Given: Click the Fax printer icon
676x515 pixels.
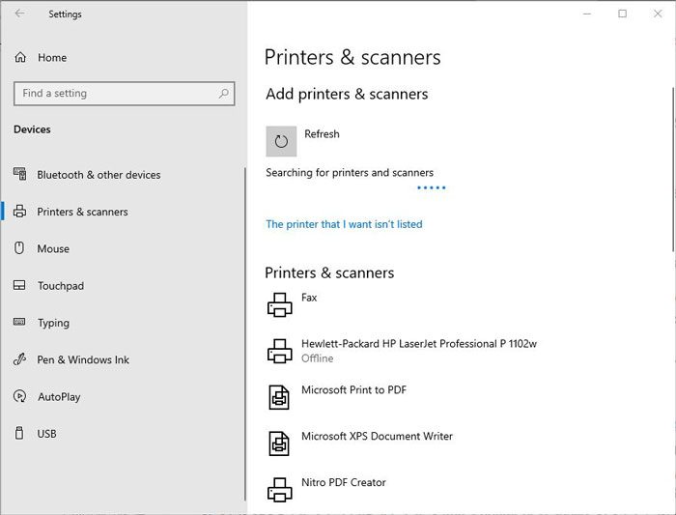Looking at the screenshot, I should point(279,305).
